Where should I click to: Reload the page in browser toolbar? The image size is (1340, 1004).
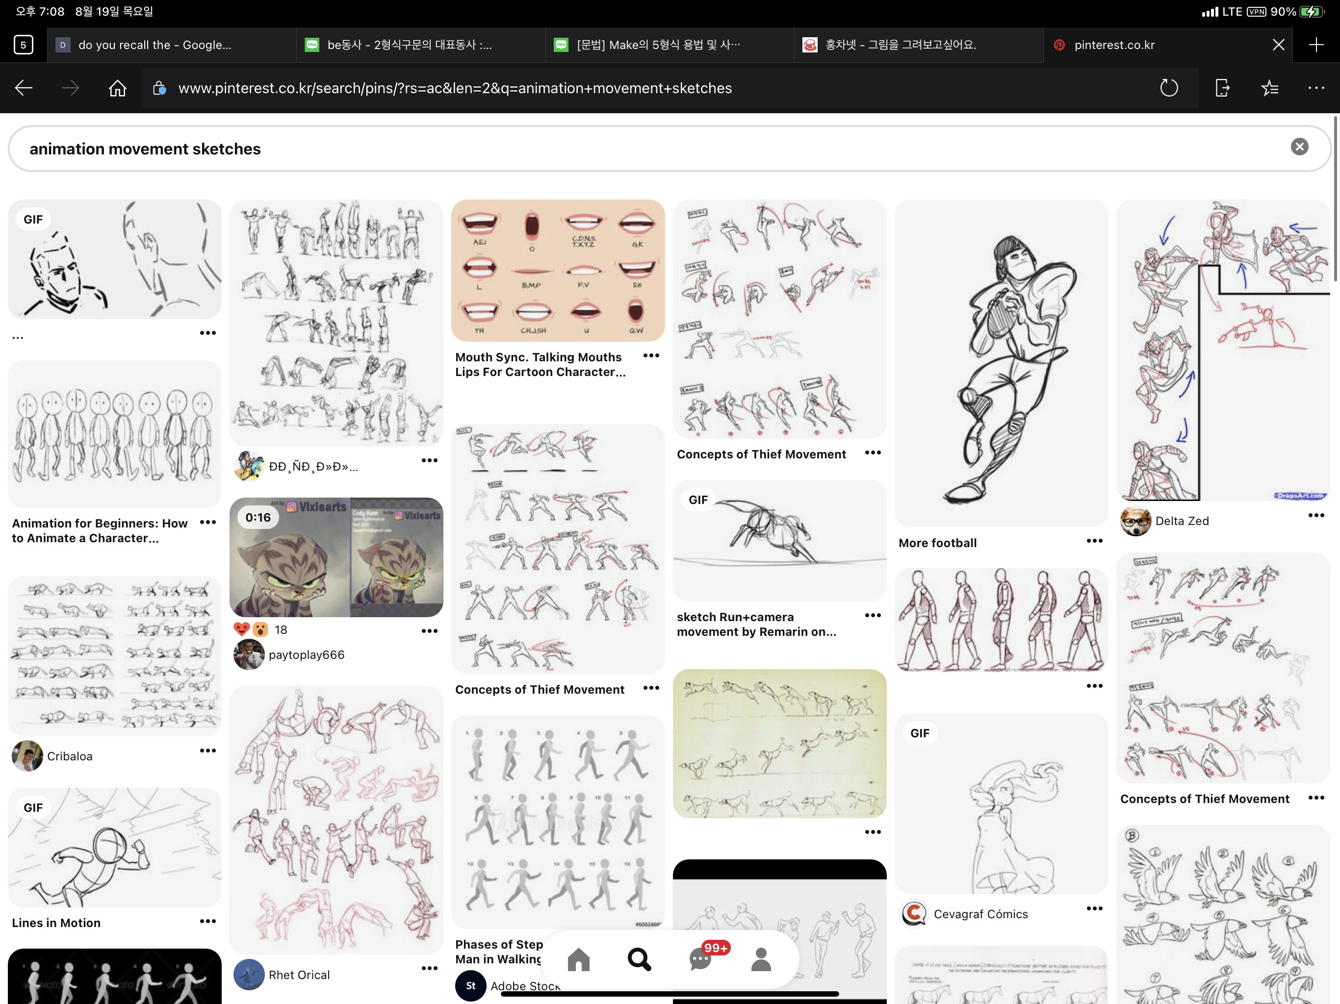pos(1168,88)
